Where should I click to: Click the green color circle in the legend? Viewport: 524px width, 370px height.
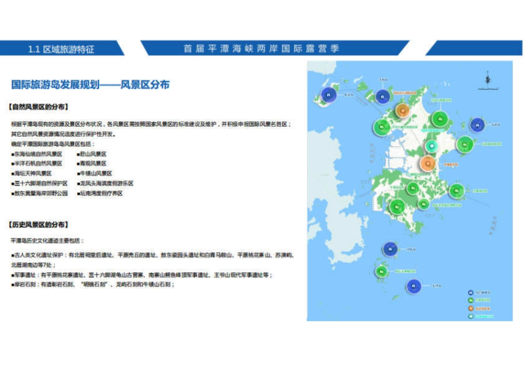click(x=471, y=300)
